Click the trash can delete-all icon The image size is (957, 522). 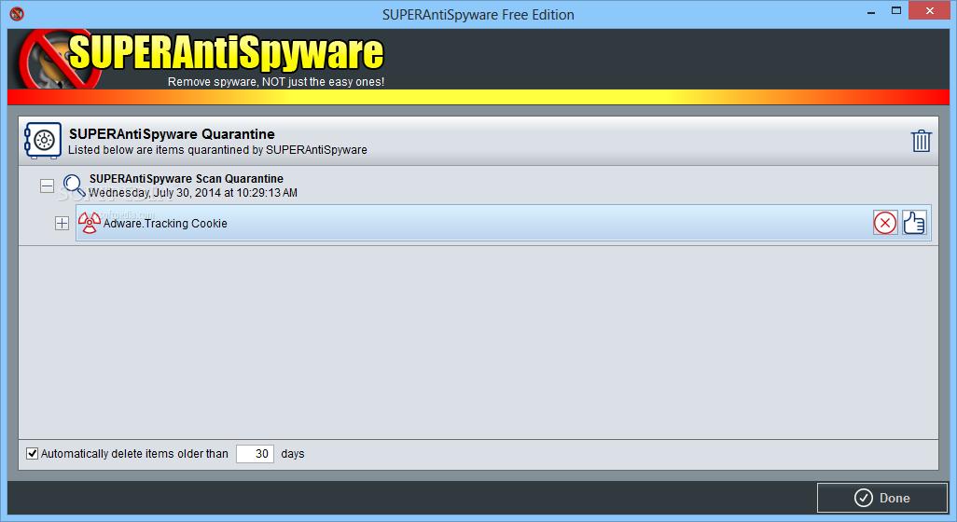(x=921, y=141)
